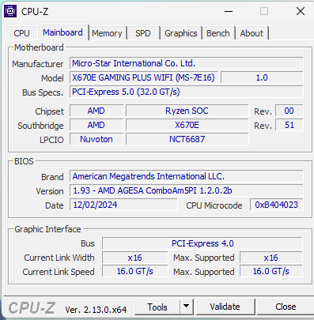Click the version text Ver. 2.13.0.x64
The image size is (314, 320).
(96, 310)
